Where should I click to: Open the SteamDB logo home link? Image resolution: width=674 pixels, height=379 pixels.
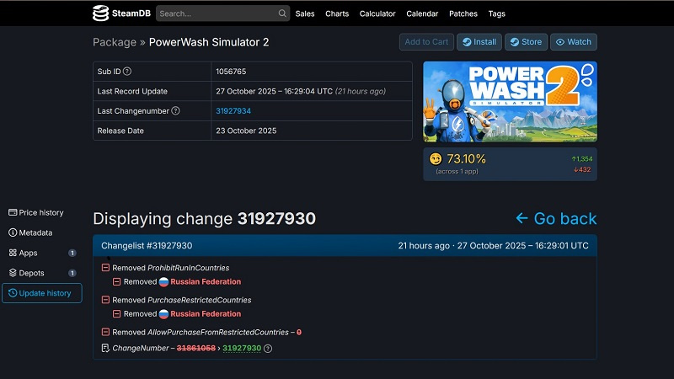tap(121, 13)
